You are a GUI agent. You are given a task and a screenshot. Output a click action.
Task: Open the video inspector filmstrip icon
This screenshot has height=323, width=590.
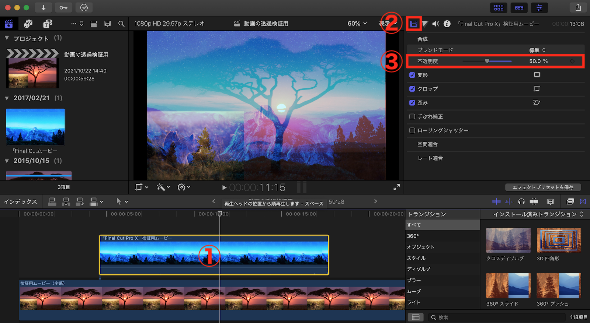click(x=414, y=24)
